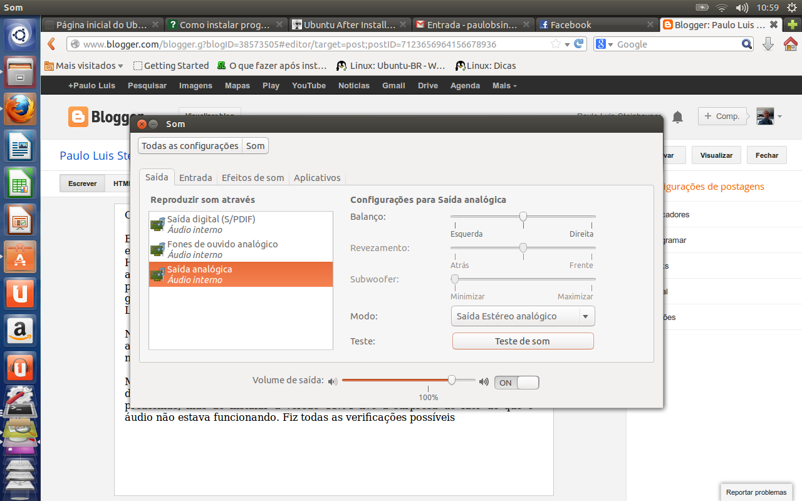Select the Saída tab
This screenshot has height=501, width=802.
(x=157, y=177)
